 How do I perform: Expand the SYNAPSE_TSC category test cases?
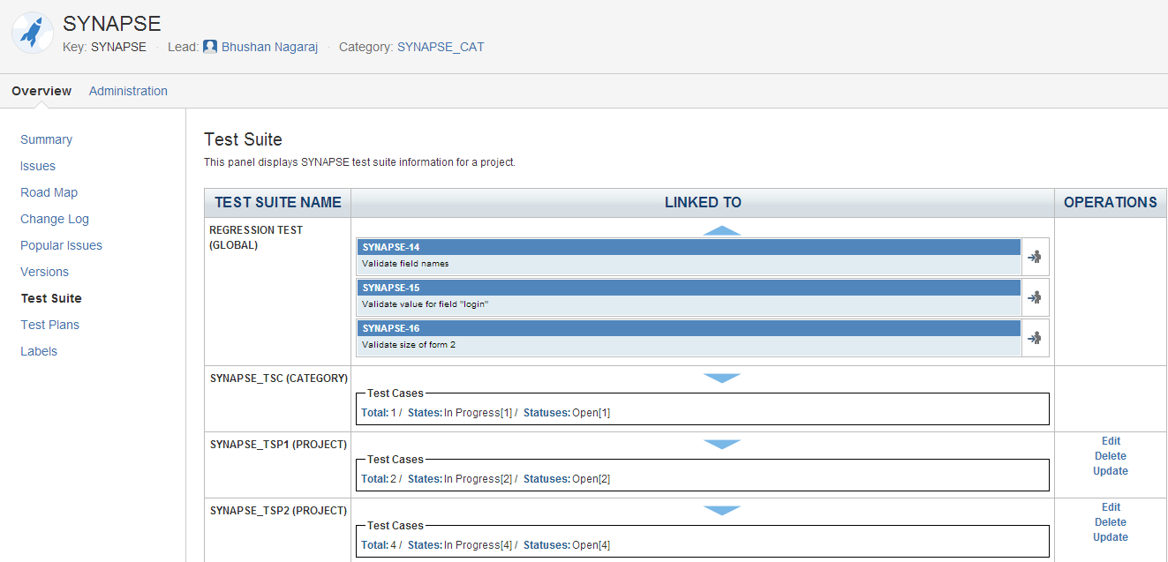(722, 378)
